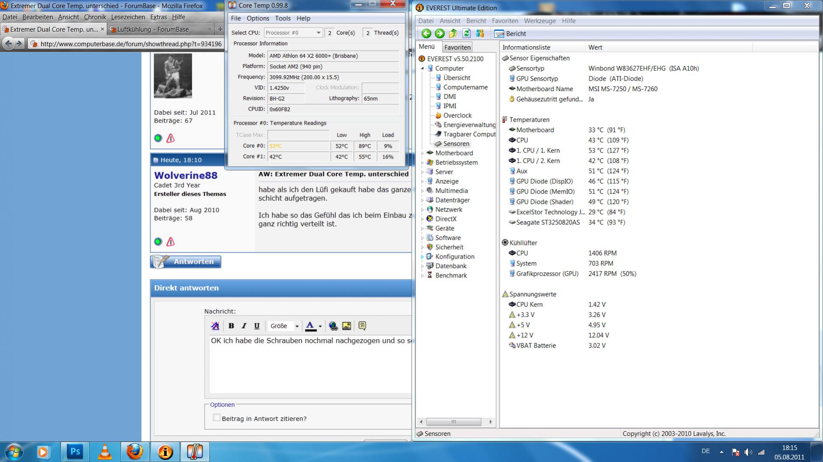Switch to Luftkühlung - ForumBase tab
This screenshot has height=462, width=823.
(153, 29)
